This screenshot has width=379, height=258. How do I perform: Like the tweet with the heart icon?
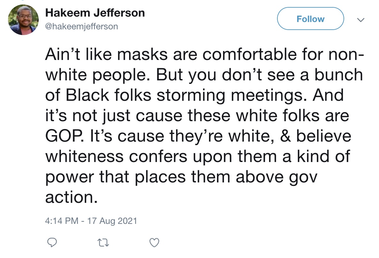tap(154, 243)
